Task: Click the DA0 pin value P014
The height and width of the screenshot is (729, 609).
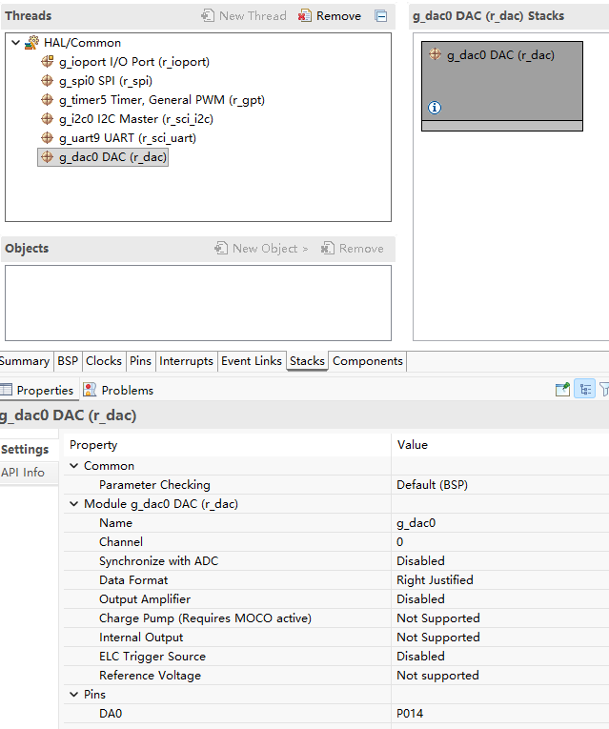Action: (x=500, y=714)
